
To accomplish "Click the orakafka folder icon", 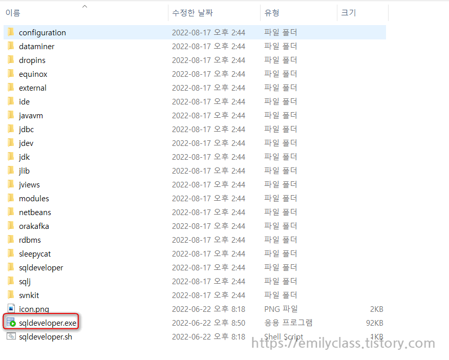I will 11,226.
